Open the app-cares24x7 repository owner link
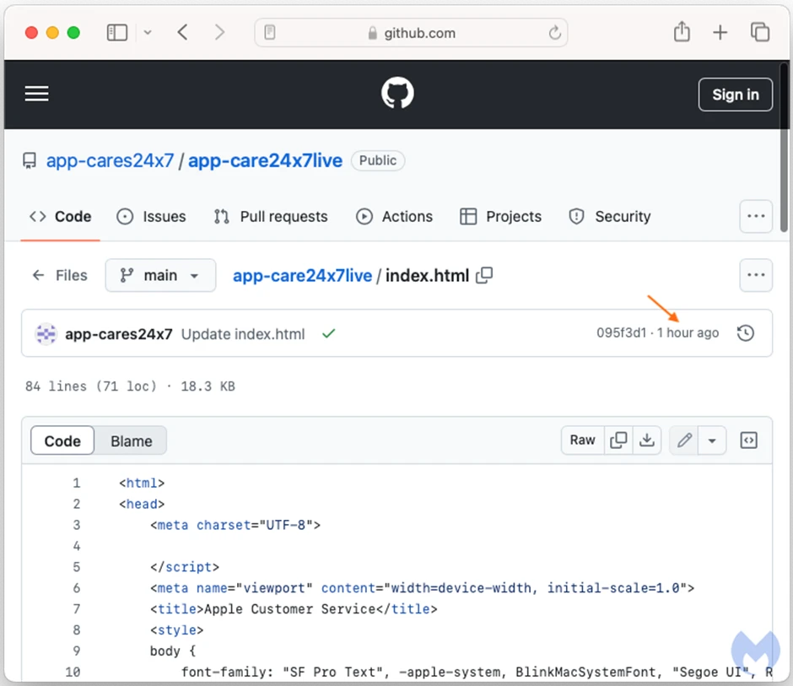793x686 pixels. point(110,160)
